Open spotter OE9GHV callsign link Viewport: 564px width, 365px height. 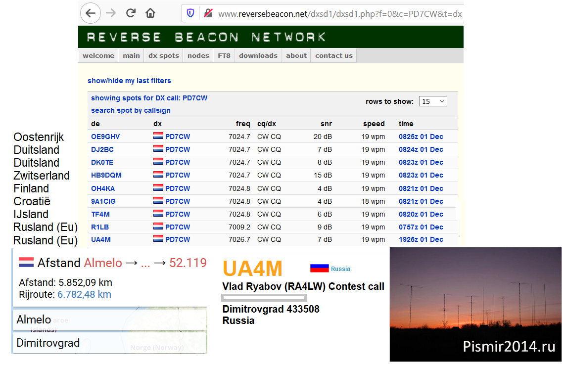click(x=105, y=137)
